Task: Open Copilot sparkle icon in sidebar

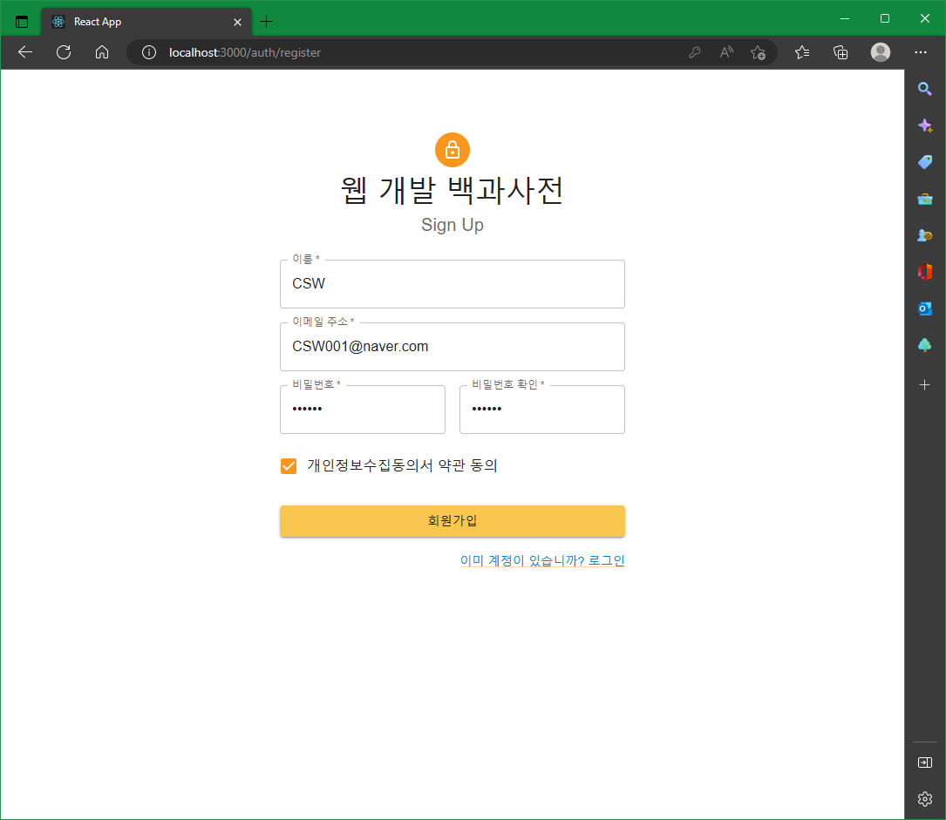Action: (924, 125)
